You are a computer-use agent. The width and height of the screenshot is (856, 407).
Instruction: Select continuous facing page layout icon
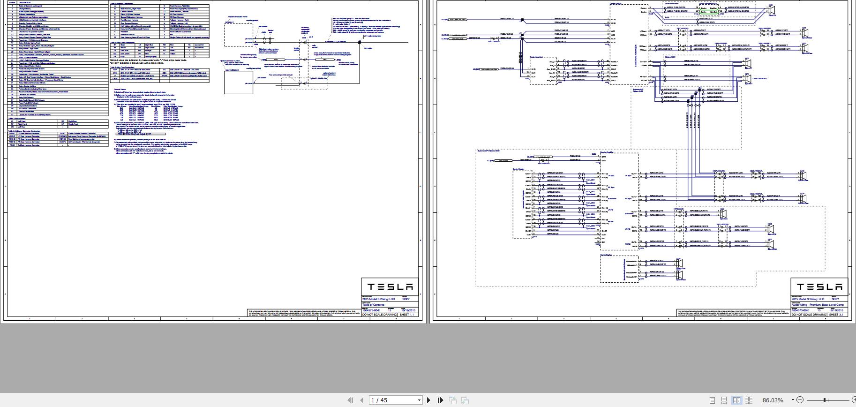coord(749,400)
